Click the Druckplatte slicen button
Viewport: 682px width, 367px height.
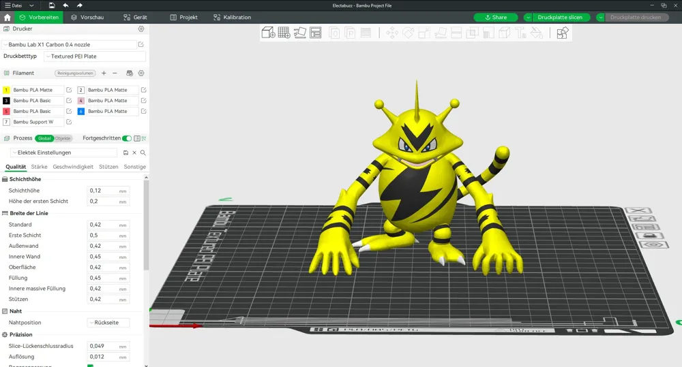pos(560,18)
